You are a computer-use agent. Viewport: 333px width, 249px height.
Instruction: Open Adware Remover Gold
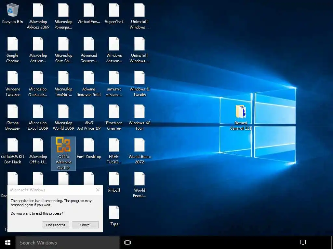[88, 84]
